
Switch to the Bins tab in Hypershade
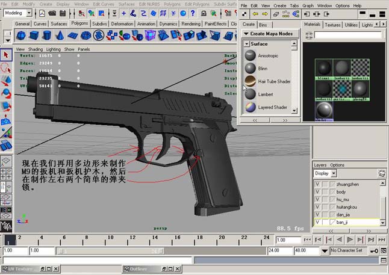click(x=263, y=25)
